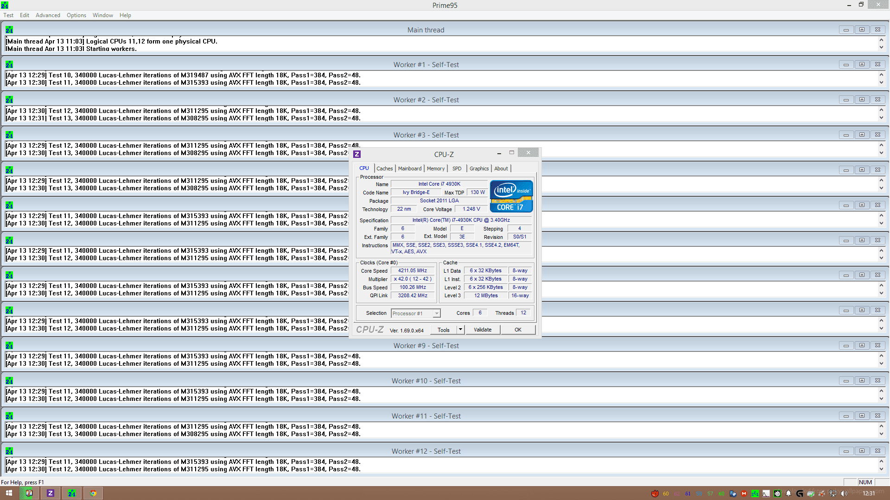Viewport: 890px width, 500px height.
Task: Click the Name field Intel Core i7 4930K
Action: click(439, 184)
